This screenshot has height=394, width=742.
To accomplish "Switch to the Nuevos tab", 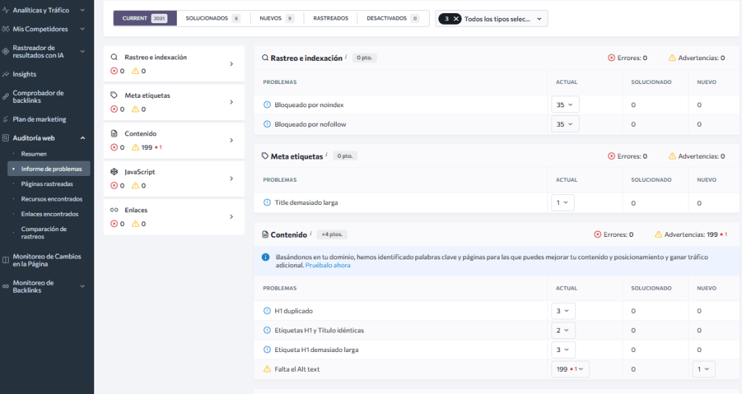I will [x=276, y=18].
